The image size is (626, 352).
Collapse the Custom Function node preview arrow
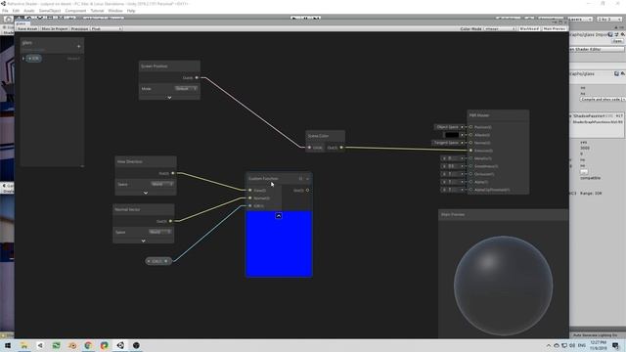click(x=279, y=216)
